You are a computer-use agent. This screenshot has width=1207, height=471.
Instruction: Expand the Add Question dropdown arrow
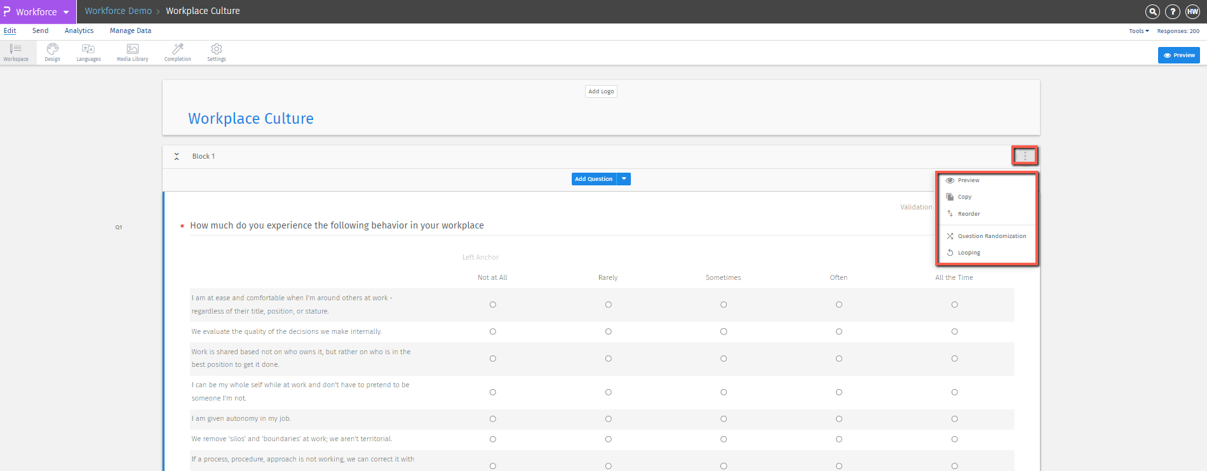point(624,179)
